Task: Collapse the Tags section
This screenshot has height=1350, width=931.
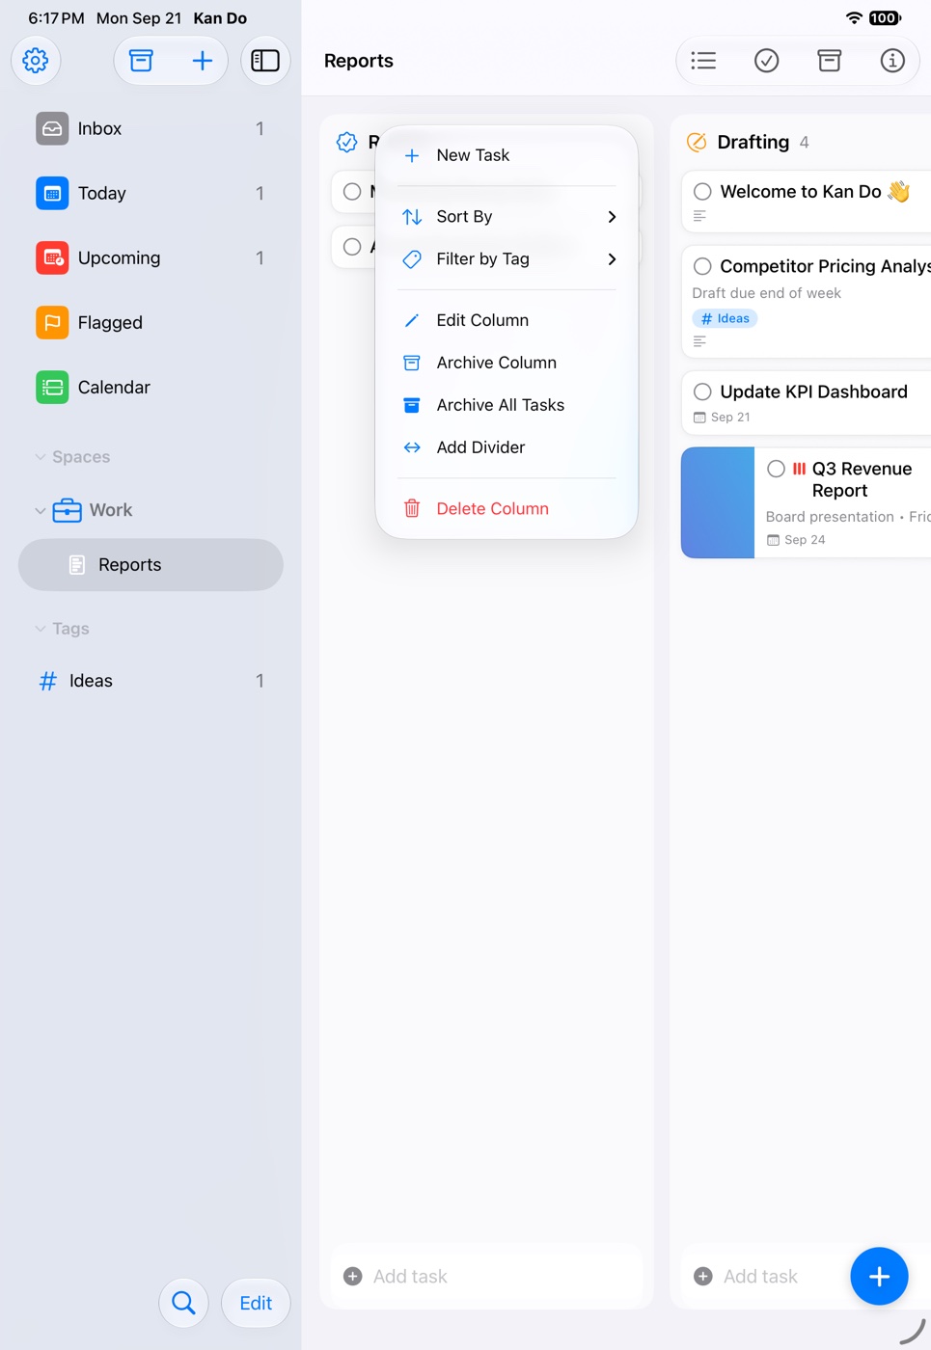Action: click(x=41, y=629)
